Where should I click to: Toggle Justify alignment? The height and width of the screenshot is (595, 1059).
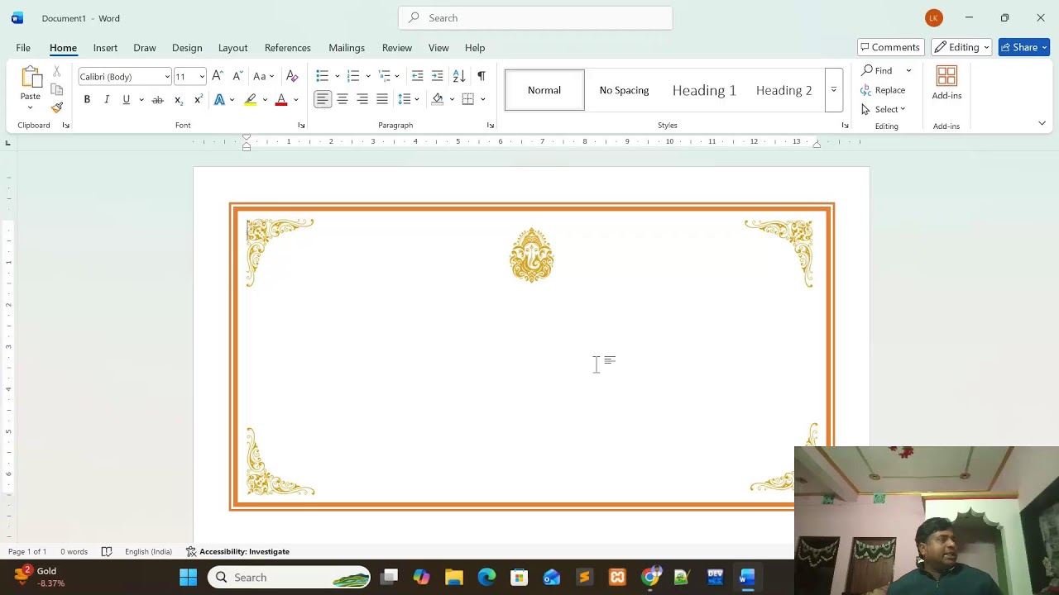pyautogui.click(x=382, y=99)
